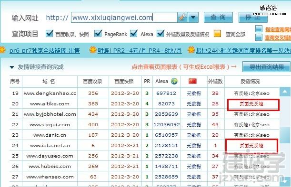Open the URL history dropdown arrow
291x187 pixels.
193,18
